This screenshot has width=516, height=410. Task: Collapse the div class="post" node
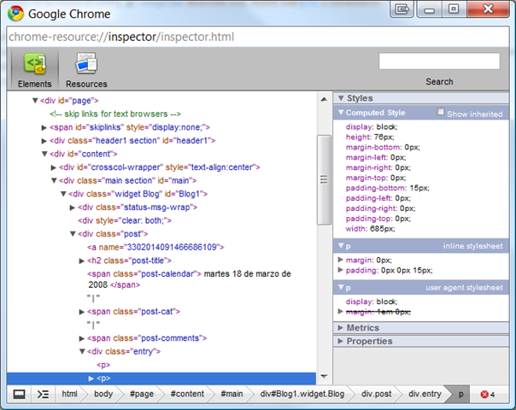tap(73, 234)
